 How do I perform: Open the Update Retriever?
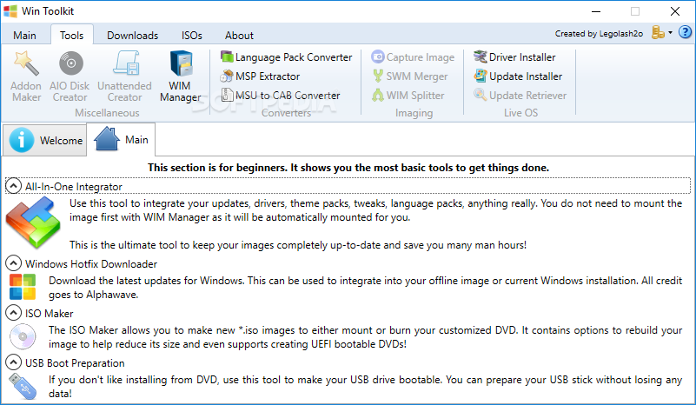(x=520, y=96)
